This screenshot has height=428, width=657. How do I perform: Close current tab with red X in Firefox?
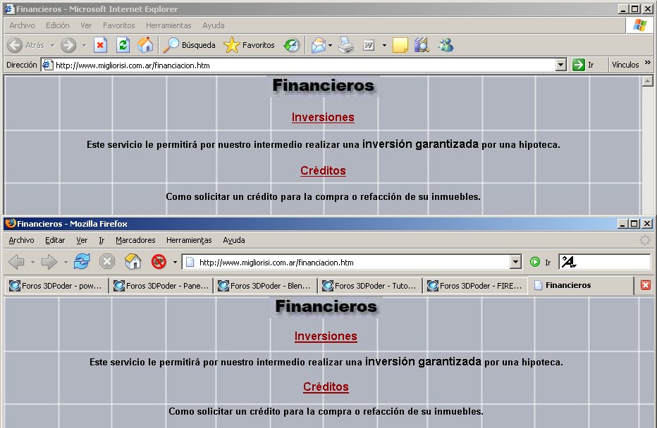coord(646,285)
